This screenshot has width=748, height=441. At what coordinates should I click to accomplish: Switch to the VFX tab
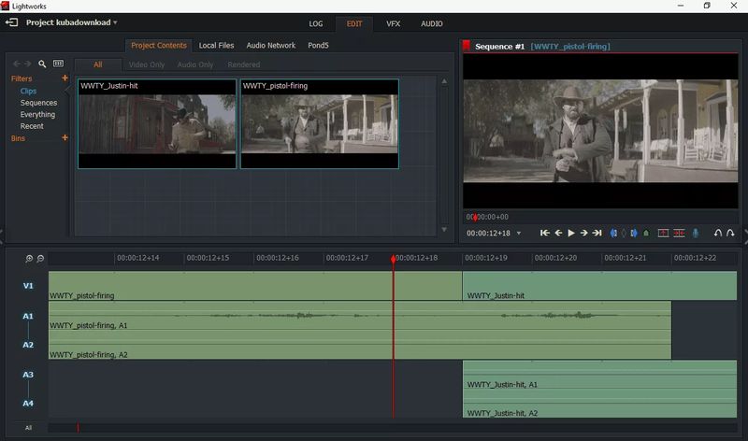[393, 23]
